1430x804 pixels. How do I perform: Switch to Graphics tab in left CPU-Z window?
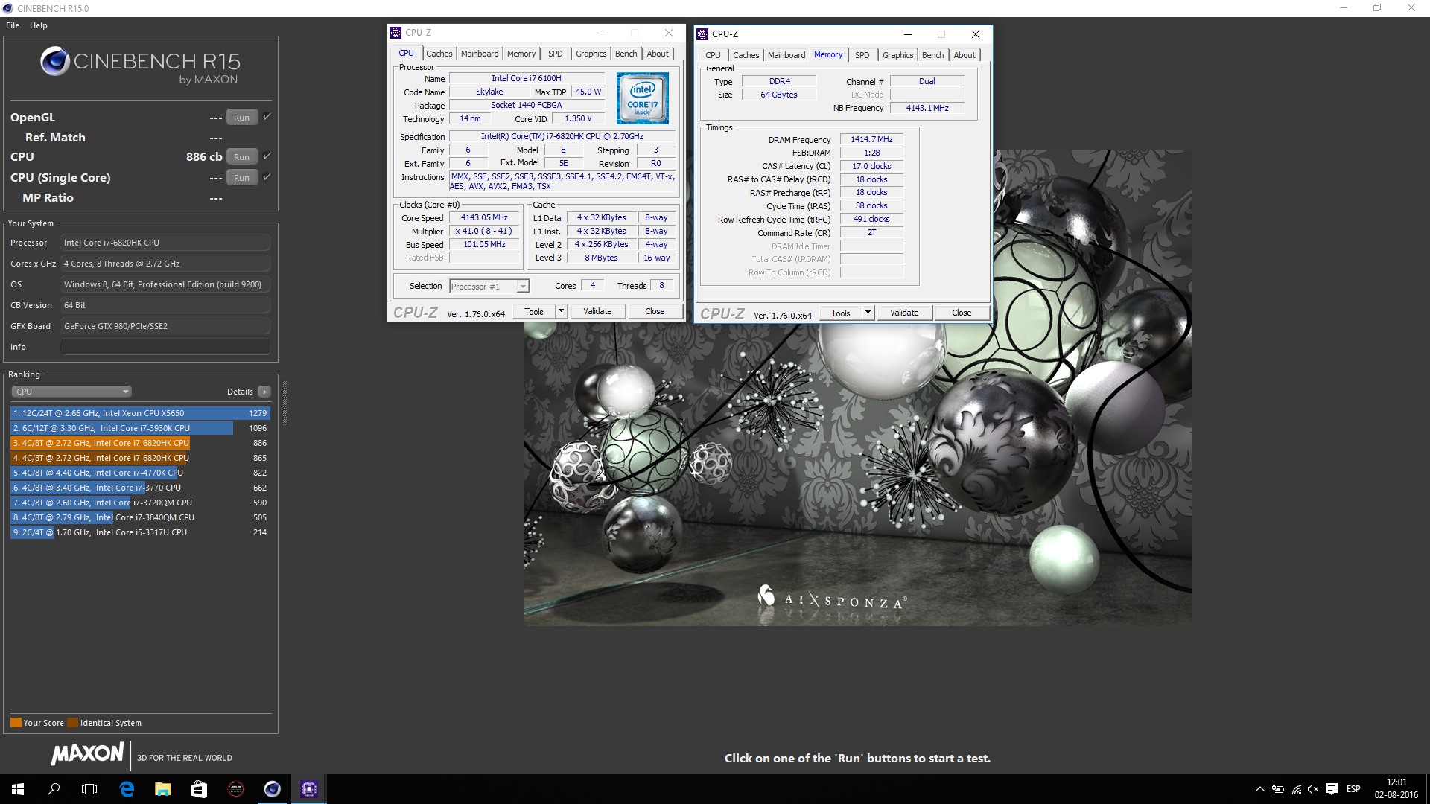[x=591, y=54]
